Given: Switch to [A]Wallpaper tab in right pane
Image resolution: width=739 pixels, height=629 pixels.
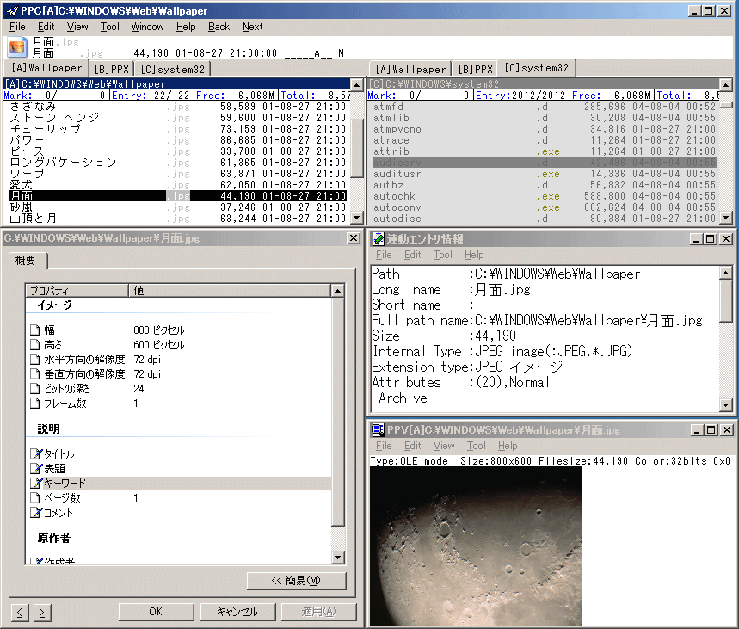Looking at the screenshot, I should click(410, 69).
